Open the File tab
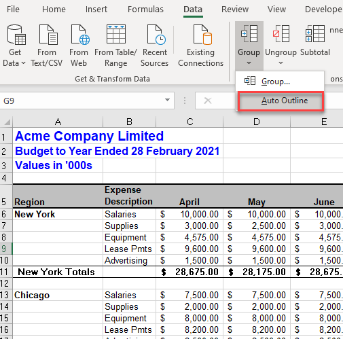This screenshot has height=339, width=343. point(13,10)
